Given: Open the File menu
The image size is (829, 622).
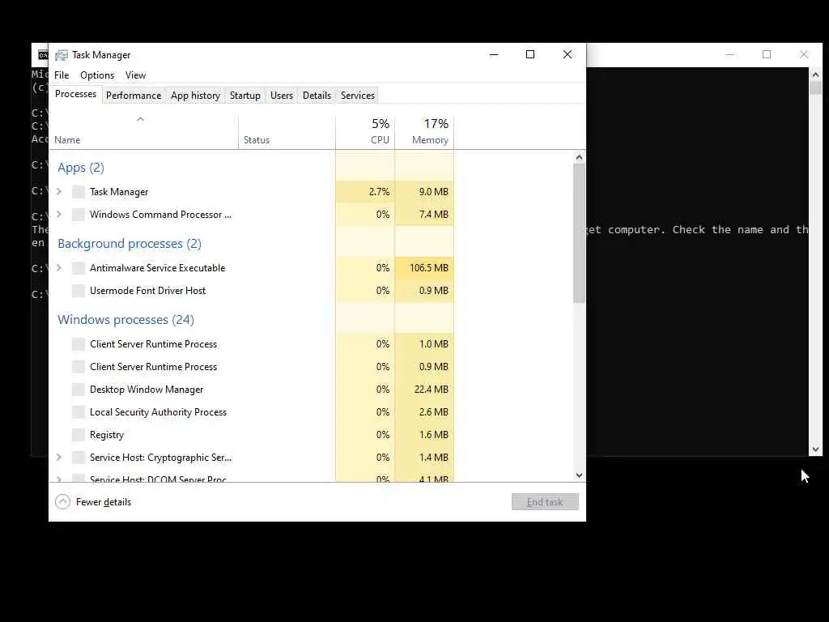Looking at the screenshot, I should coord(62,75).
